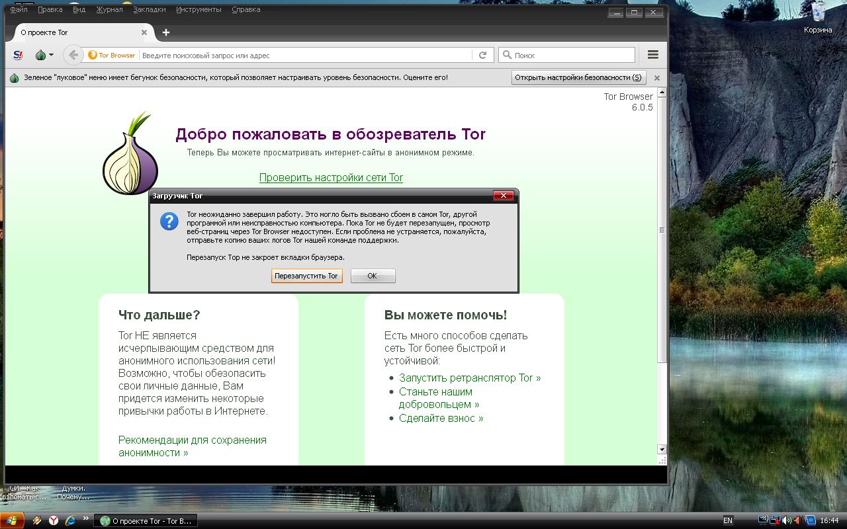The height and width of the screenshot is (529, 847).
Task: Open the Закладки menu
Action: coord(150,9)
